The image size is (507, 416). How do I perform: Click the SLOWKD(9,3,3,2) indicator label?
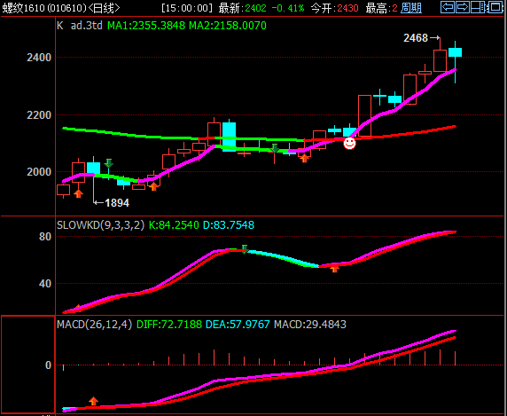tap(100, 224)
